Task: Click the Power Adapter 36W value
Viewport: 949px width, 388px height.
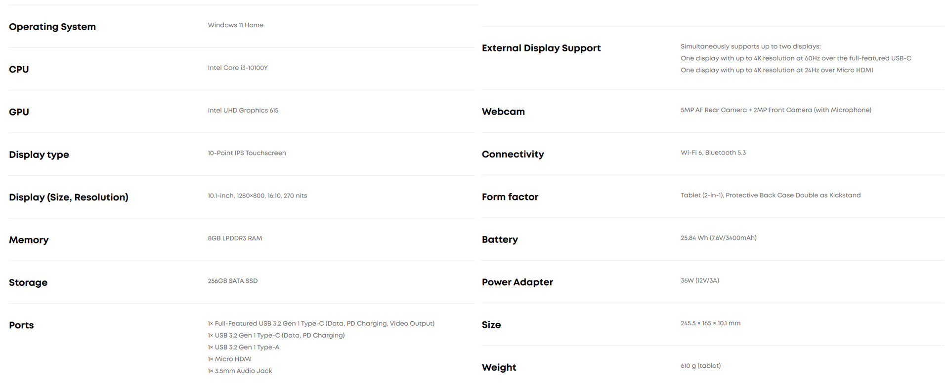Action: click(x=699, y=280)
